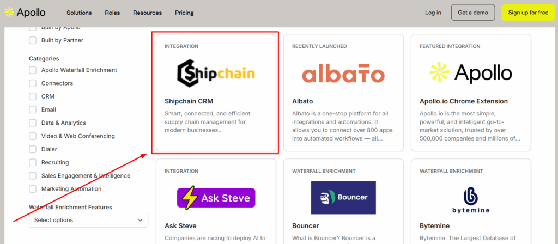Click the Bytemine logo

point(471,200)
